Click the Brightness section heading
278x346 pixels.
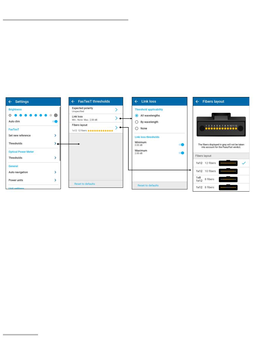click(15, 110)
